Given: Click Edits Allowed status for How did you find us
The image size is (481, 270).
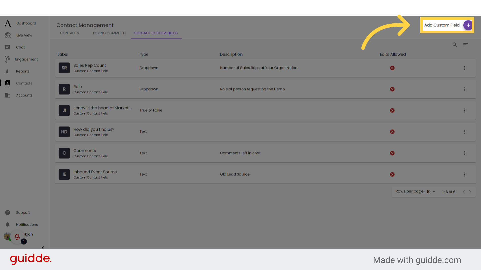Looking at the screenshot, I should point(392,132).
